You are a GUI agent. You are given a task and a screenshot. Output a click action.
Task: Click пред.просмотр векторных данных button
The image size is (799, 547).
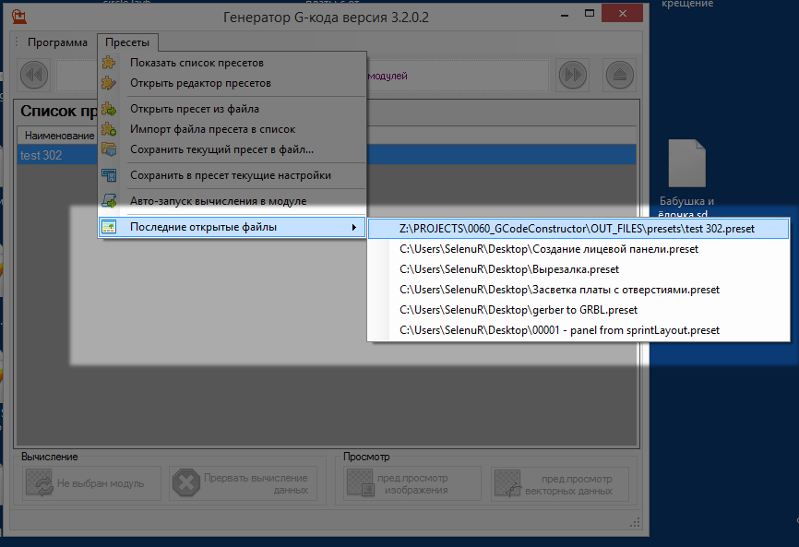560,483
